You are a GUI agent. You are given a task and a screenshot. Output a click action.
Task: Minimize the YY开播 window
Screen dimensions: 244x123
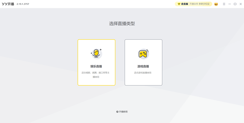click(x=230, y=4)
